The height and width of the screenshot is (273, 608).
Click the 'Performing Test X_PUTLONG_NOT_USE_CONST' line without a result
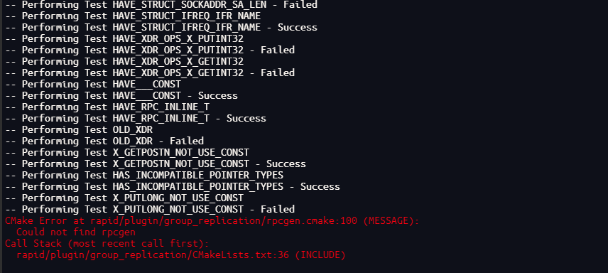pyautogui.click(x=124, y=198)
